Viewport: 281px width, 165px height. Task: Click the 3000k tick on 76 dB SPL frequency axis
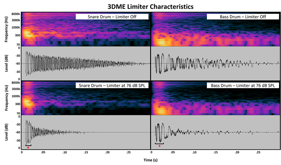(x=16, y=89)
